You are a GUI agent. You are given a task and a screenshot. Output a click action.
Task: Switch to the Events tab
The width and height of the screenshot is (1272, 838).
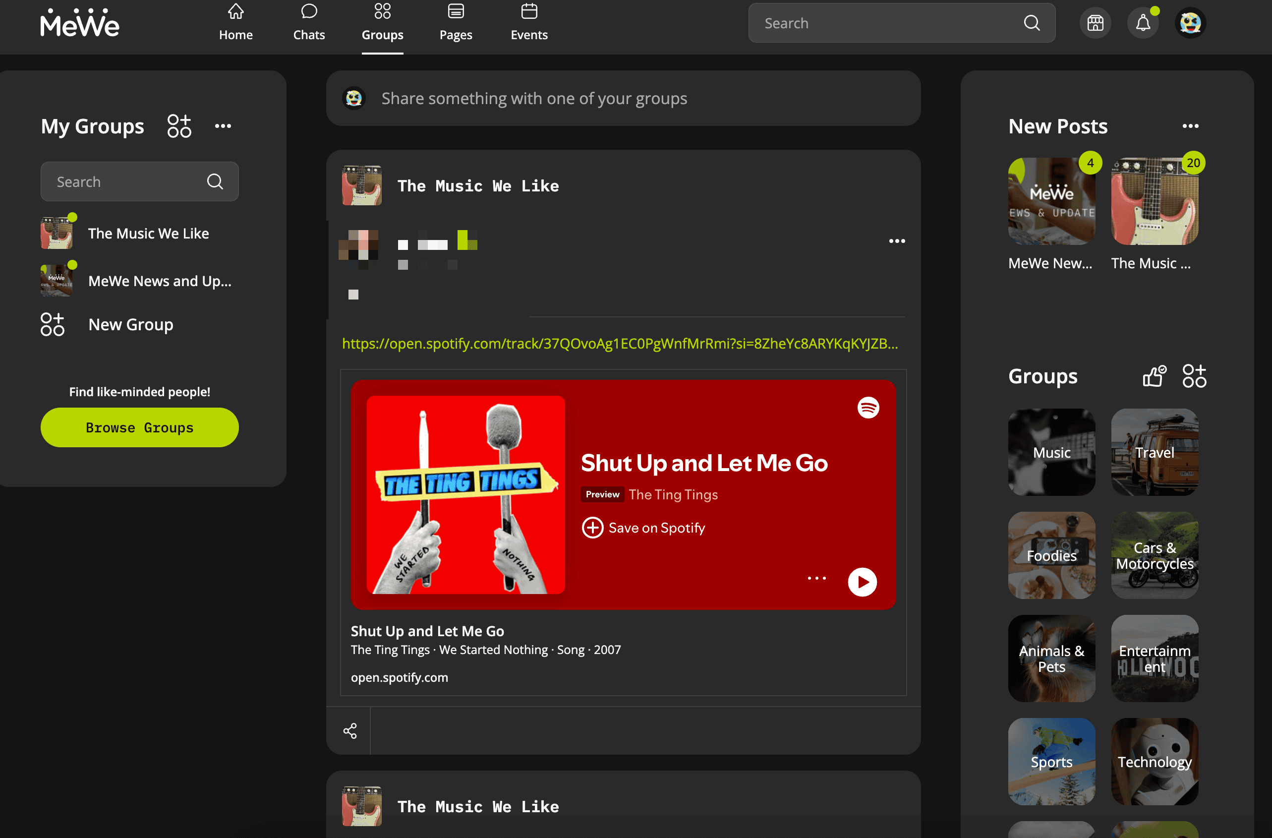529,23
